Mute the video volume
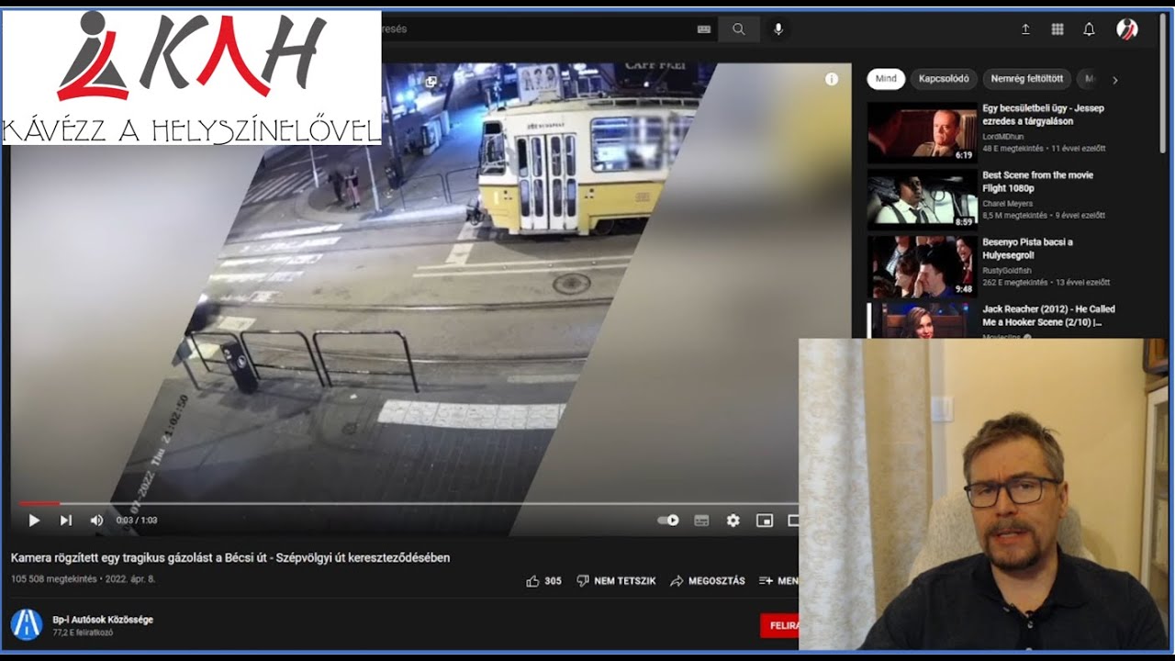1175x661 pixels. click(96, 521)
